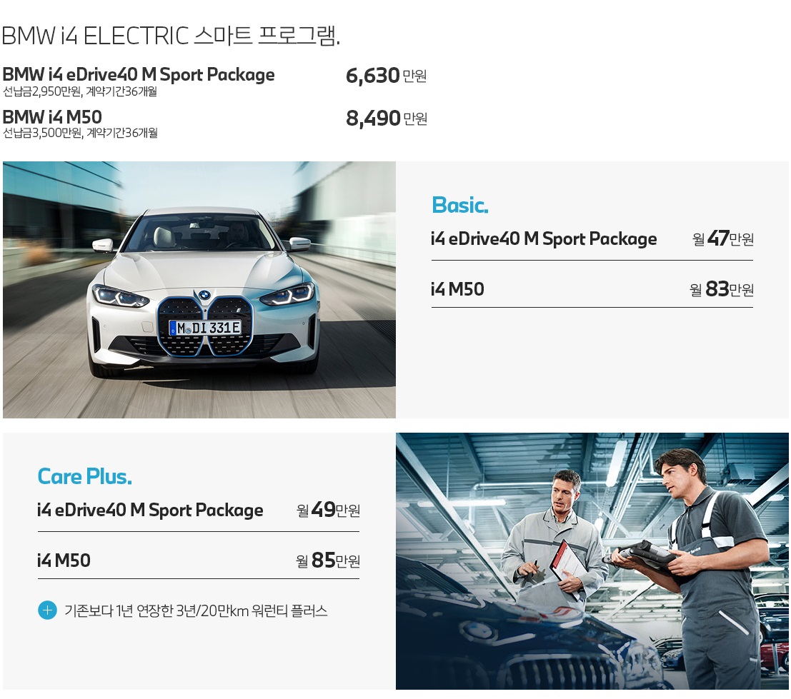Click the blue plus icon beside warranty text
Image resolution: width=791 pixels, height=699 pixels.
point(47,610)
